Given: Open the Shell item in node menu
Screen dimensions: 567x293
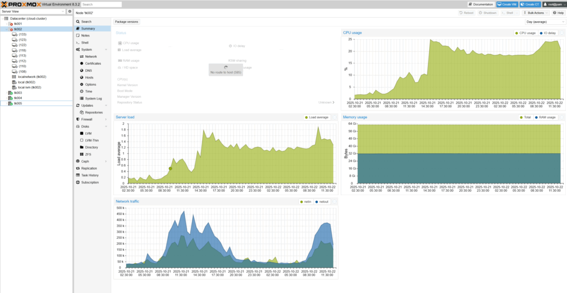Looking at the screenshot, I should 85,42.
